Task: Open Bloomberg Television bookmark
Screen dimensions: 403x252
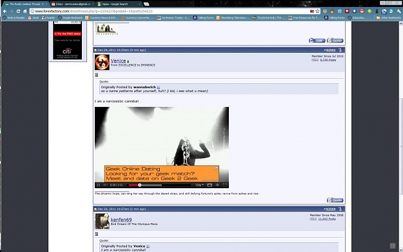Action: (x=233, y=18)
